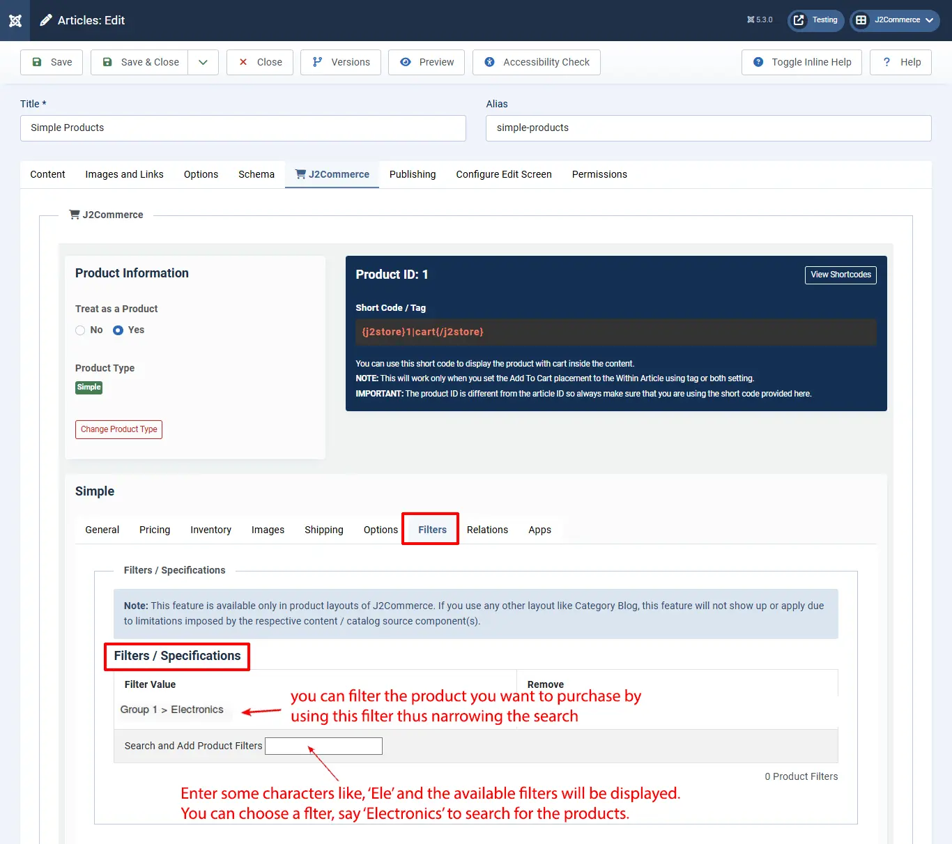The image size is (952, 844).
Task: Click the Search and Add Product Filters input
Action: [323, 746]
